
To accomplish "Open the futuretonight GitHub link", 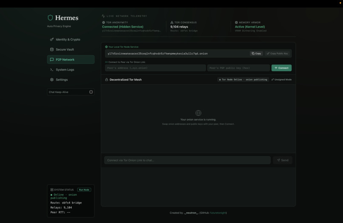I will (x=218, y=213).
